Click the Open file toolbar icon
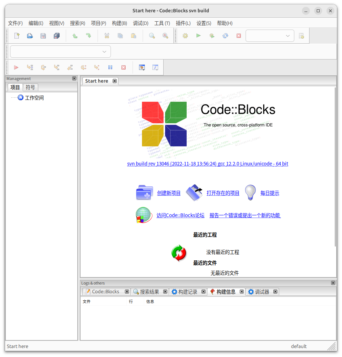 point(30,36)
